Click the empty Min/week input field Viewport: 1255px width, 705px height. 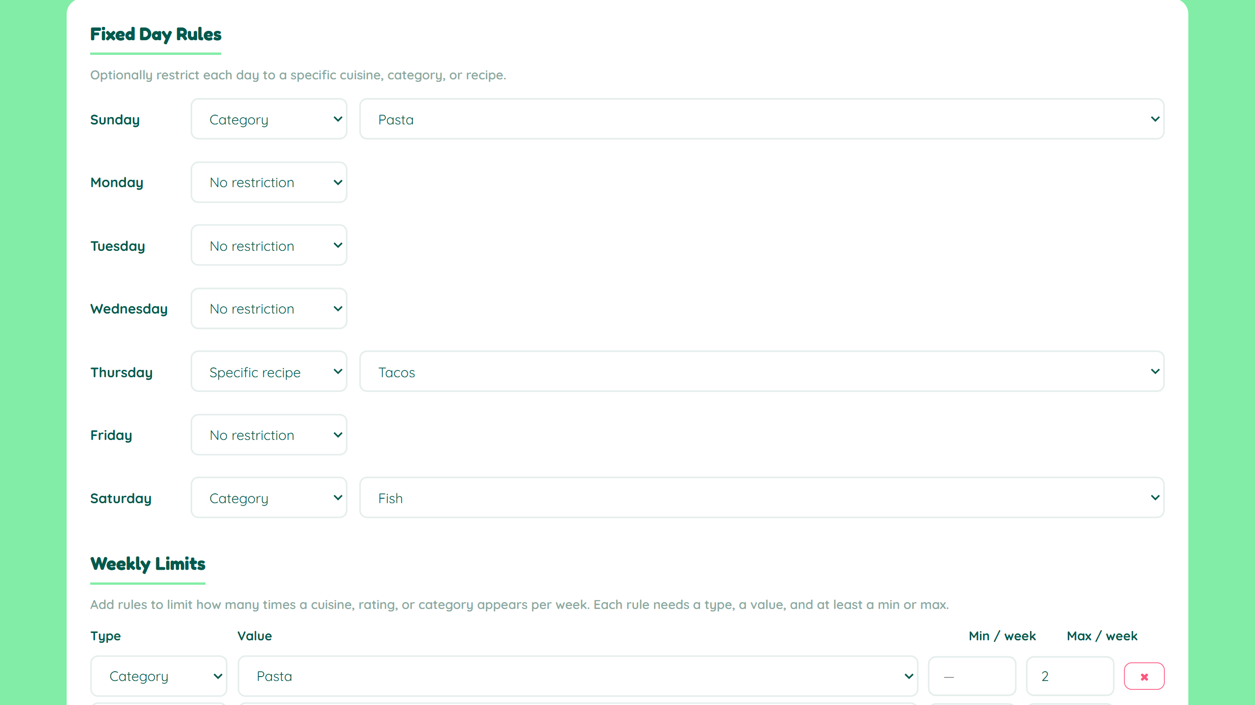point(972,676)
